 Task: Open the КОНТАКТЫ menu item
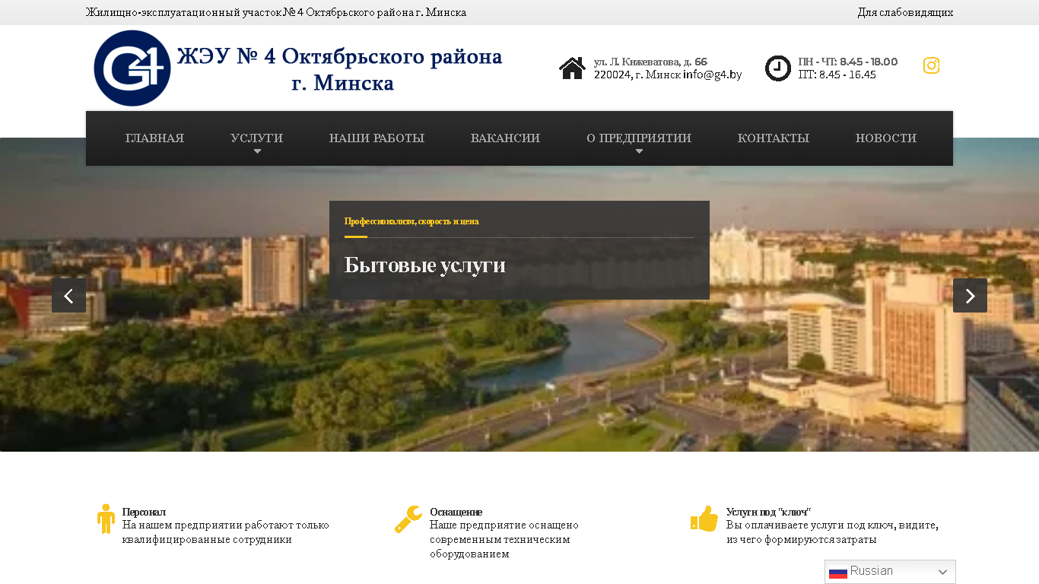coord(774,138)
